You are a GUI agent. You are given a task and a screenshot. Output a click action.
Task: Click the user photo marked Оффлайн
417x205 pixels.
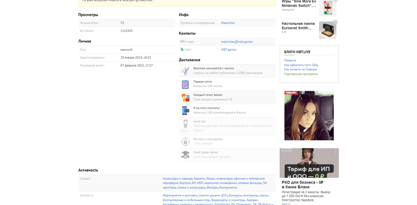click(x=309, y=116)
